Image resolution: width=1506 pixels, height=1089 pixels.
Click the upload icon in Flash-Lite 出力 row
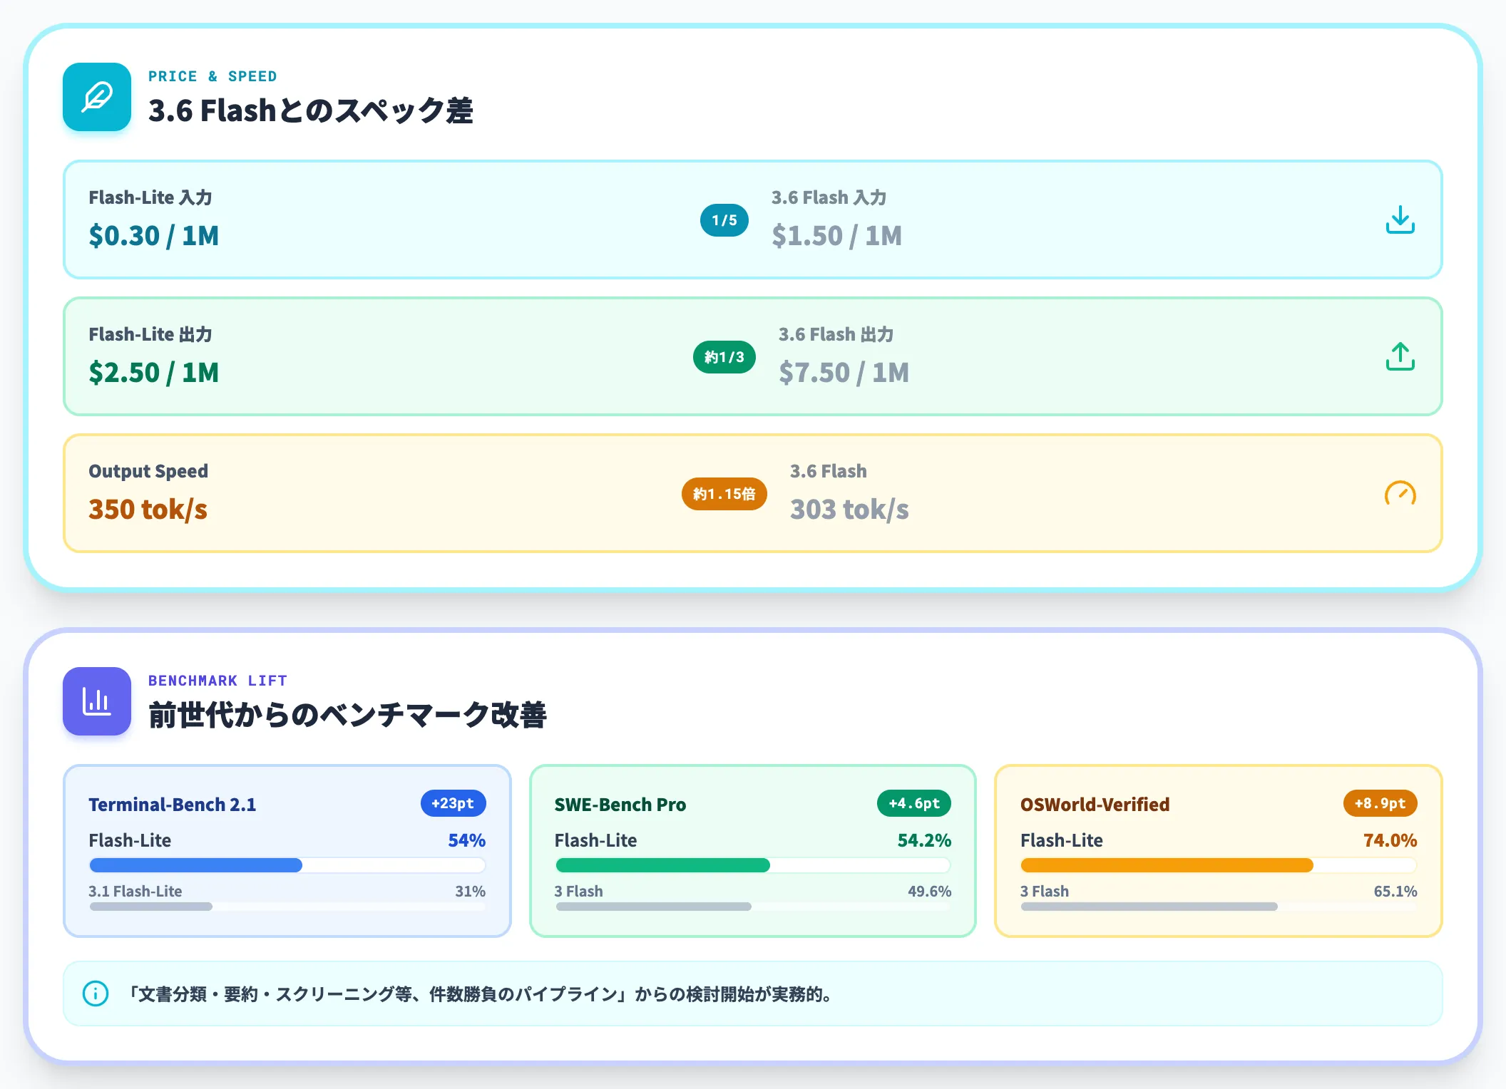(x=1400, y=356)
